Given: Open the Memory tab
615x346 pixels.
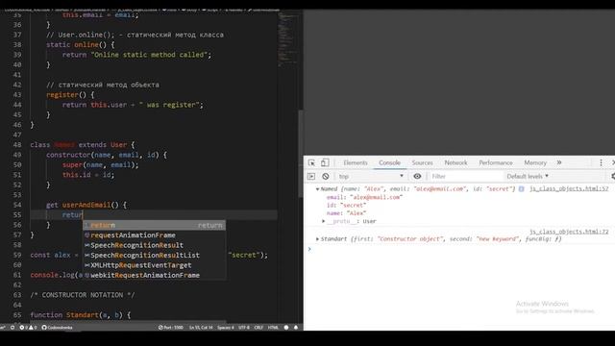Looking at the screenshot, I should click(535, 162).
